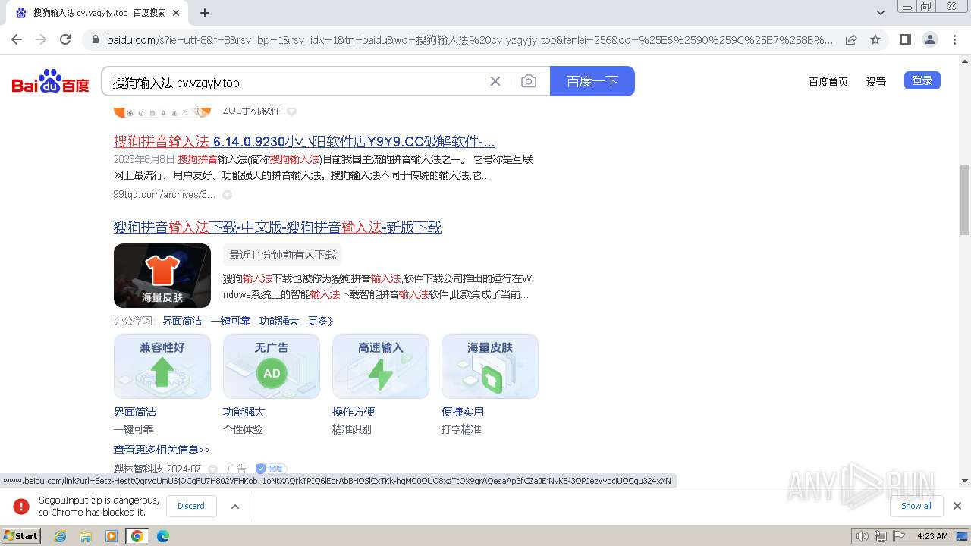Screen dimensions: 971x546
Task: Click 操作方便 link
Action: click(354, 412)
